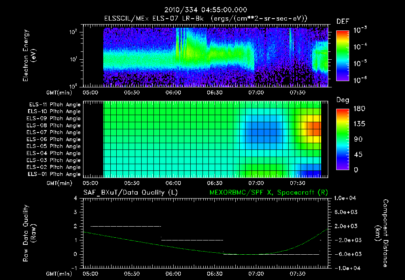This screenshot has width=405, height=280.
Task: Click the 135 tick on Deg colorbar
Action: point(359,124)
